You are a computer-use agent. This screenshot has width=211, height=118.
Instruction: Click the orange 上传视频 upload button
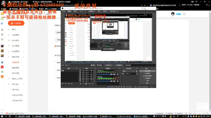[16, 23]
